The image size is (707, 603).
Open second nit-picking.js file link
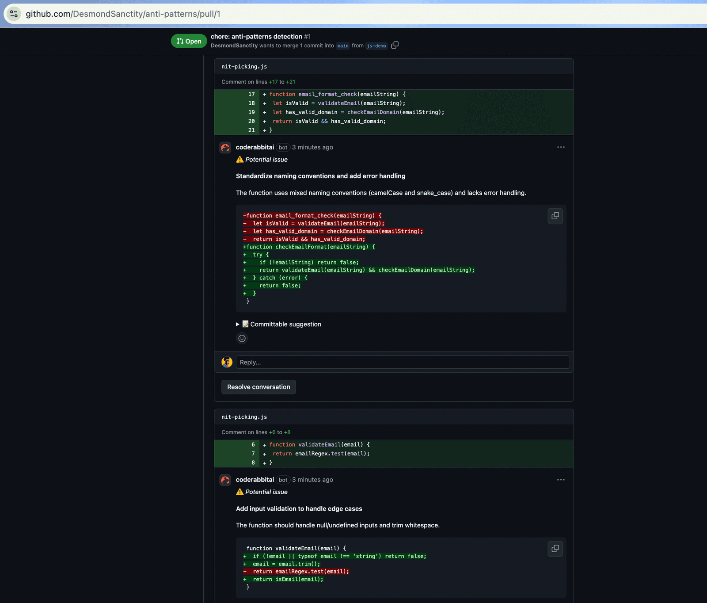pyautogui.click(x=244, y=417)
